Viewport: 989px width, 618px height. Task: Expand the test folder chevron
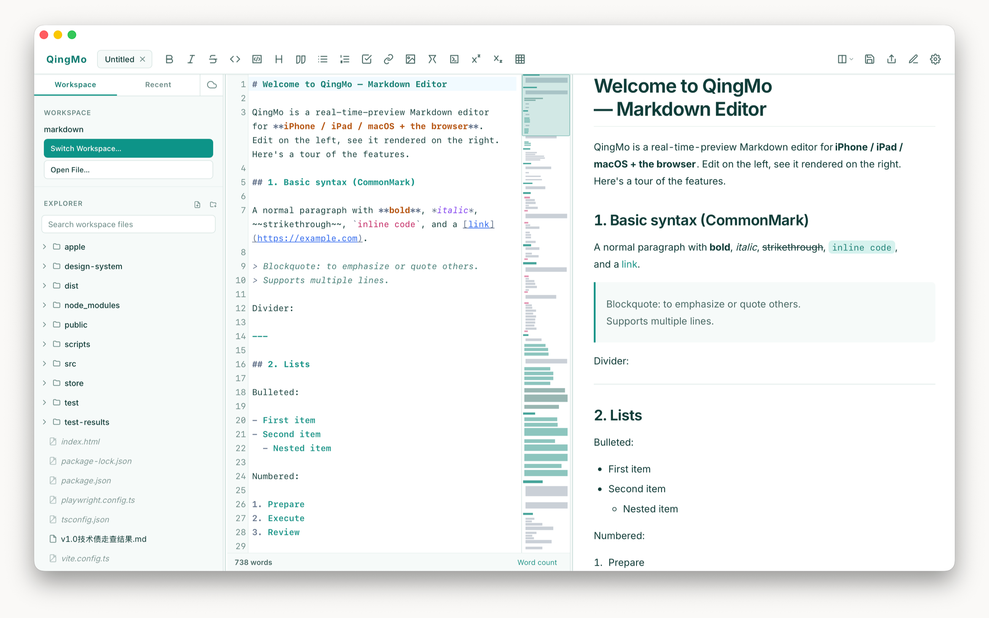pos(45,403)
